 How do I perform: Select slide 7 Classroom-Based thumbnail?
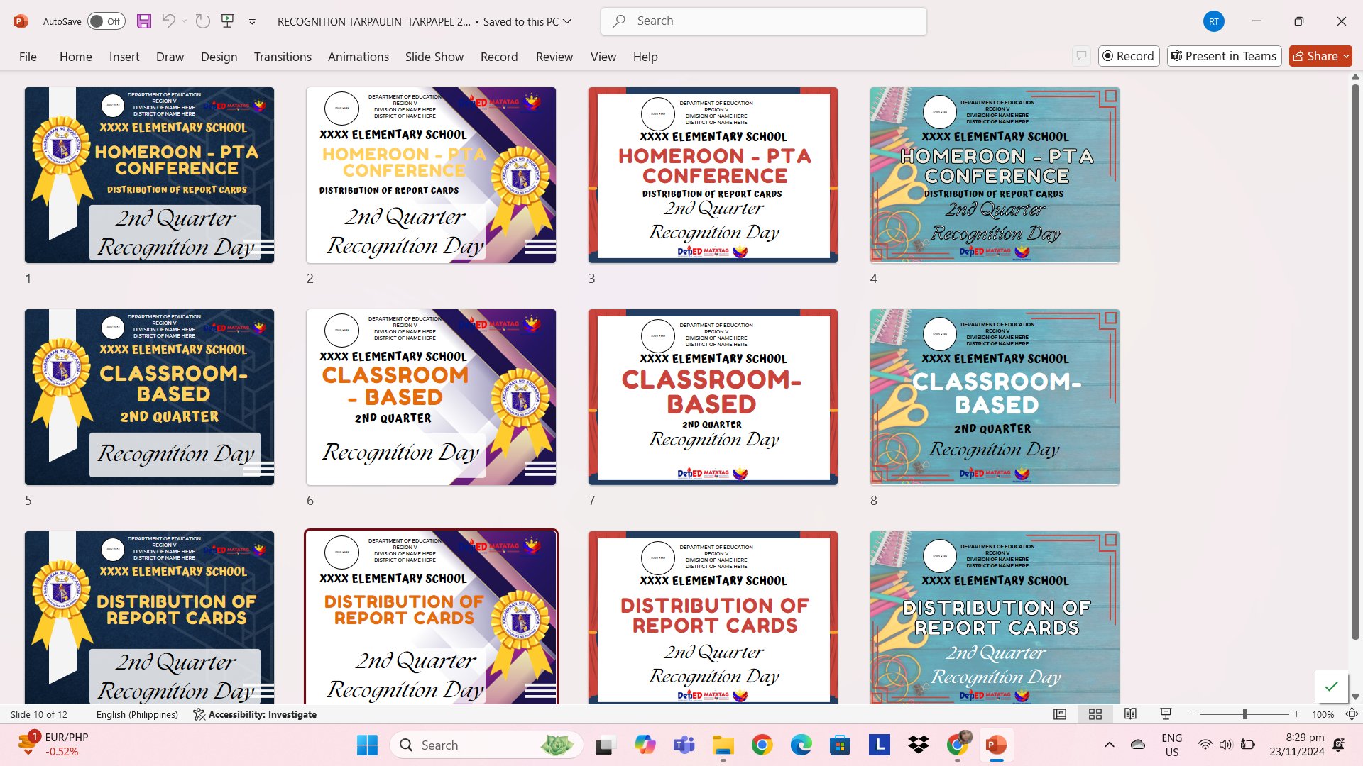[x=713, y=397]
